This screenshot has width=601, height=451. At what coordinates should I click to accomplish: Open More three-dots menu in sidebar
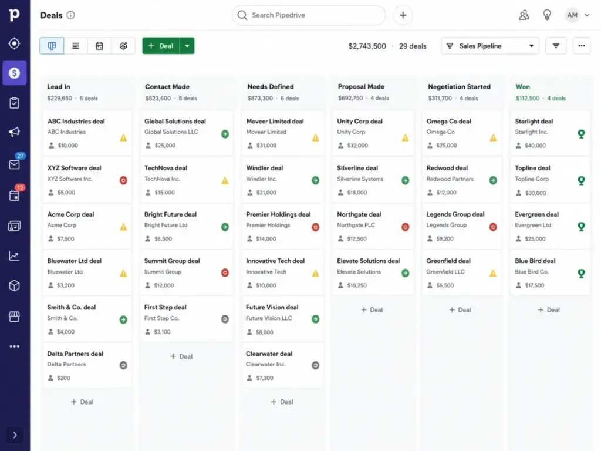[14, 346]
